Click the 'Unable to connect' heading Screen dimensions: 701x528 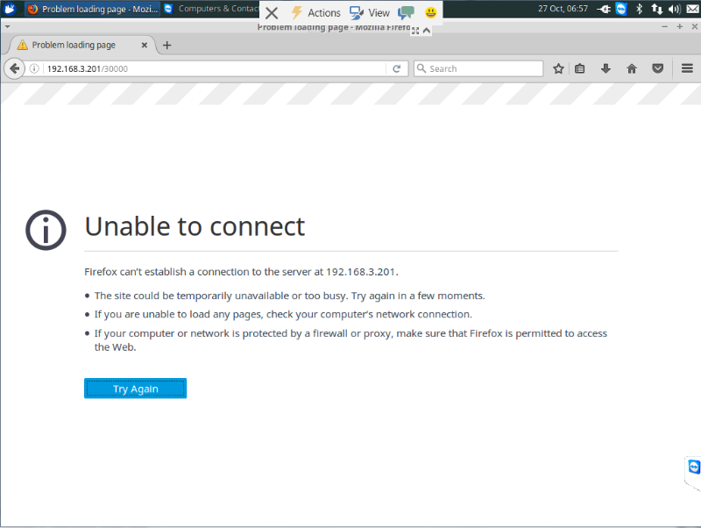click(x=195, y=226)
